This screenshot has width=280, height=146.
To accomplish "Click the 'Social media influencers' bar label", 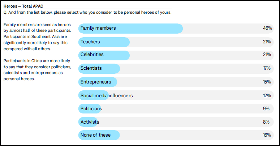I will click(x=107, y=95).
